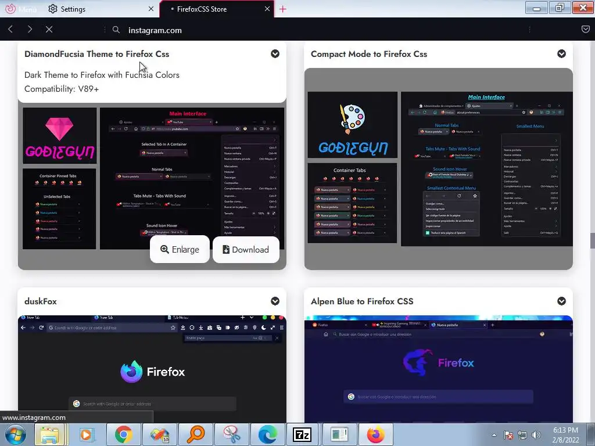Download the DiamondFucsia theme
Screen dimensions: 595x446
246,250
